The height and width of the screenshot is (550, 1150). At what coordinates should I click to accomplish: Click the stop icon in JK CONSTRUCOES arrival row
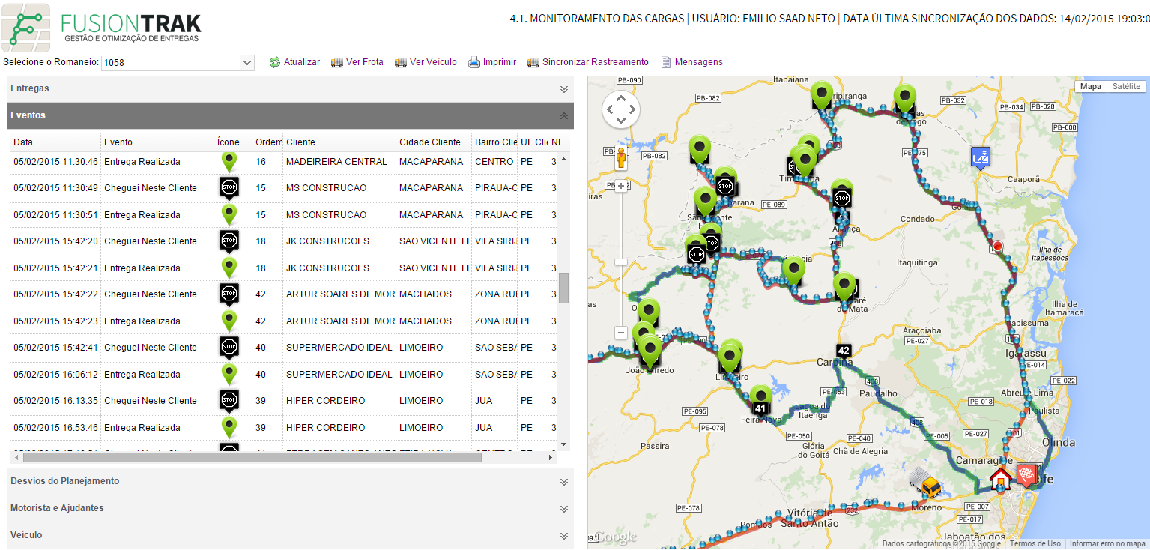(229, 241)
